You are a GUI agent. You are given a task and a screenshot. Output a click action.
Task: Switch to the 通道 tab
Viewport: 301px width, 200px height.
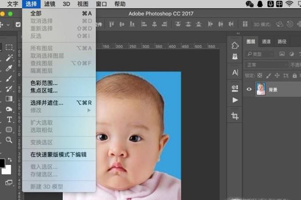coord(266,42)
